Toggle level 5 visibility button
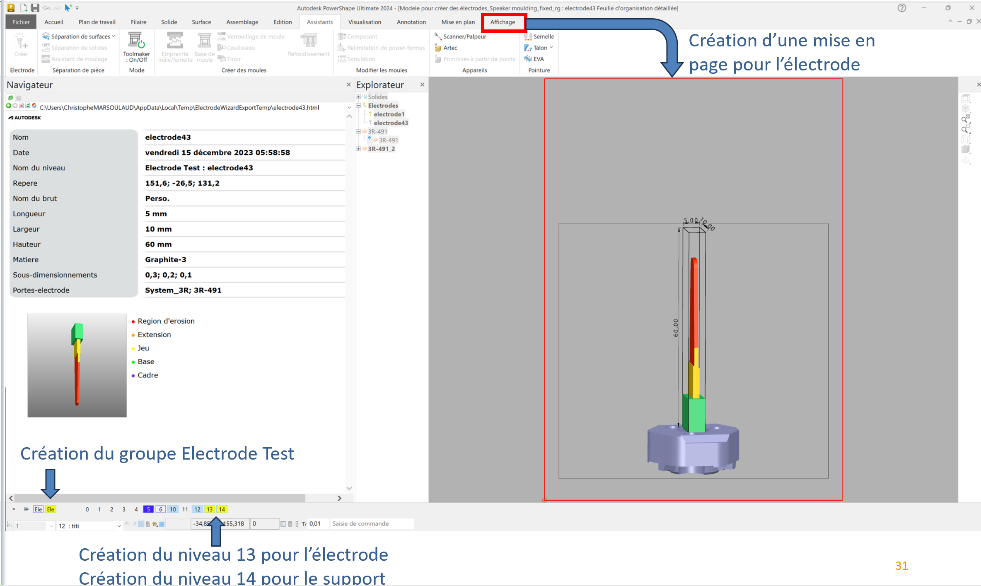The image size is (981, 586). [148, 509]
